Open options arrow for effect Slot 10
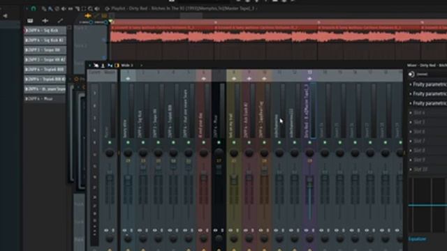 (411, 169)
